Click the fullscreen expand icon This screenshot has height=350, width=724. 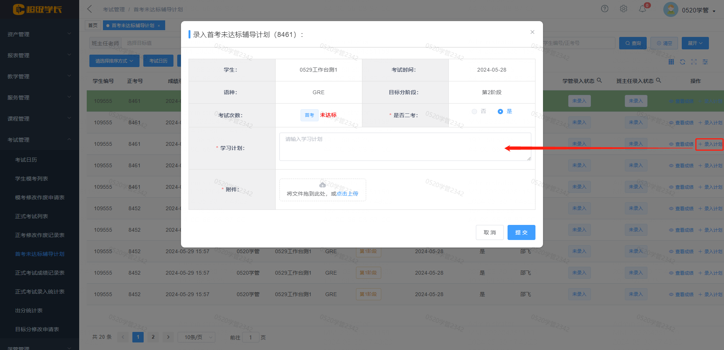[x=693, y=62]
